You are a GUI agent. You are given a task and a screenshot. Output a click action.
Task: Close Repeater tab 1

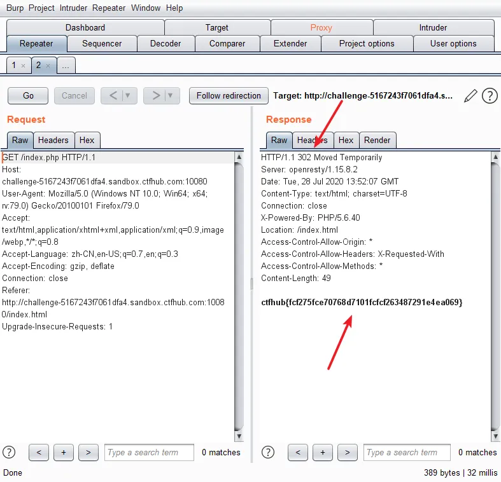click(x=24, y=65)
